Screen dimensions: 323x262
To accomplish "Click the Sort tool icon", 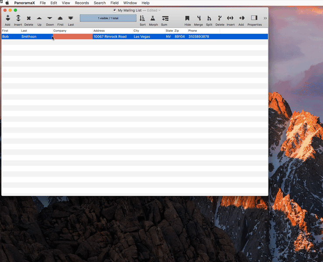I will point(142,18).
